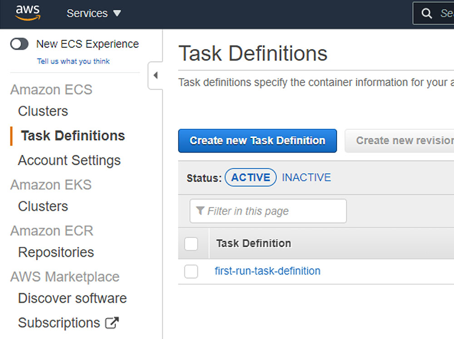
Task: Click the AWS logo icon
Action: pos(28,13)
